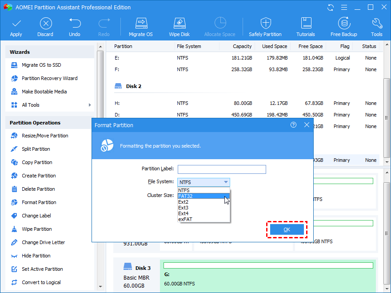The height and width of the screenshot is (293, 391).
Task: Click the help icon in the Format Partition dialog
Action: [x=294, y=125]
